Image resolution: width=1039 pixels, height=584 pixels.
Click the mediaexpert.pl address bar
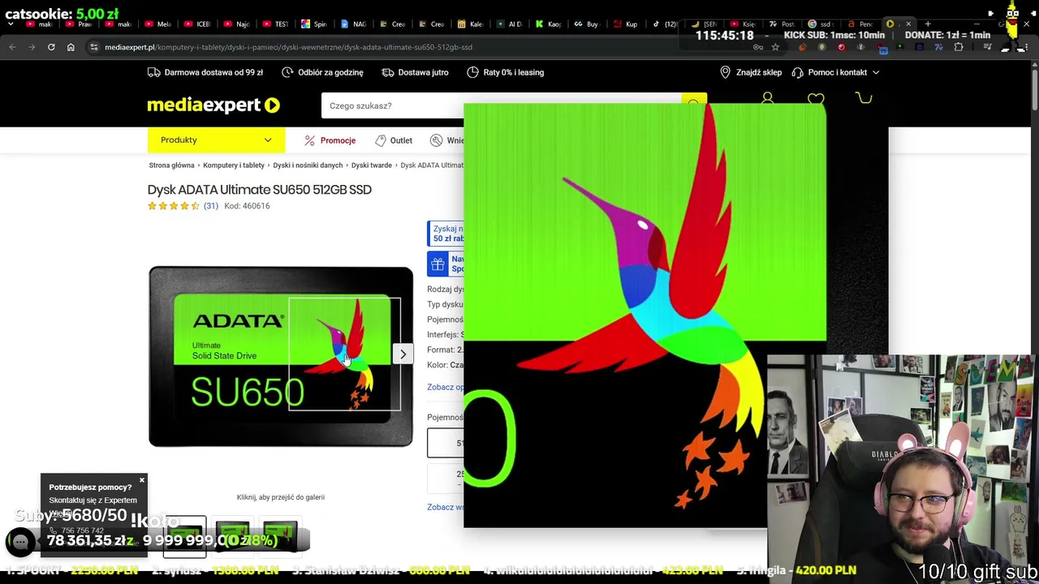tap(288, 47)
